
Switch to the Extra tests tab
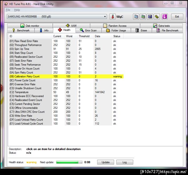coord(161,26)
